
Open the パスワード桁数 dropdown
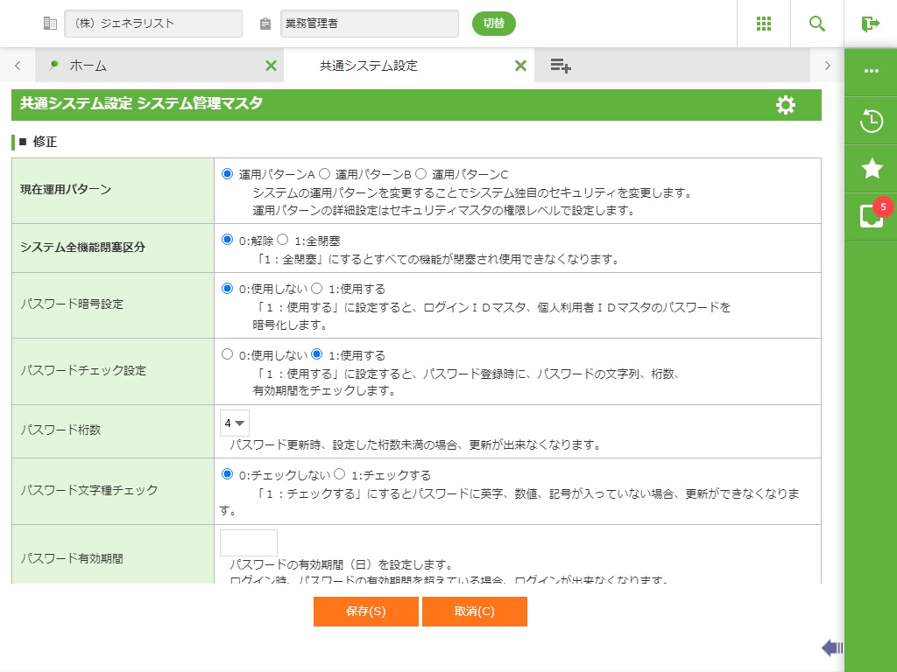pyautogui.click(x=235, y=423)
